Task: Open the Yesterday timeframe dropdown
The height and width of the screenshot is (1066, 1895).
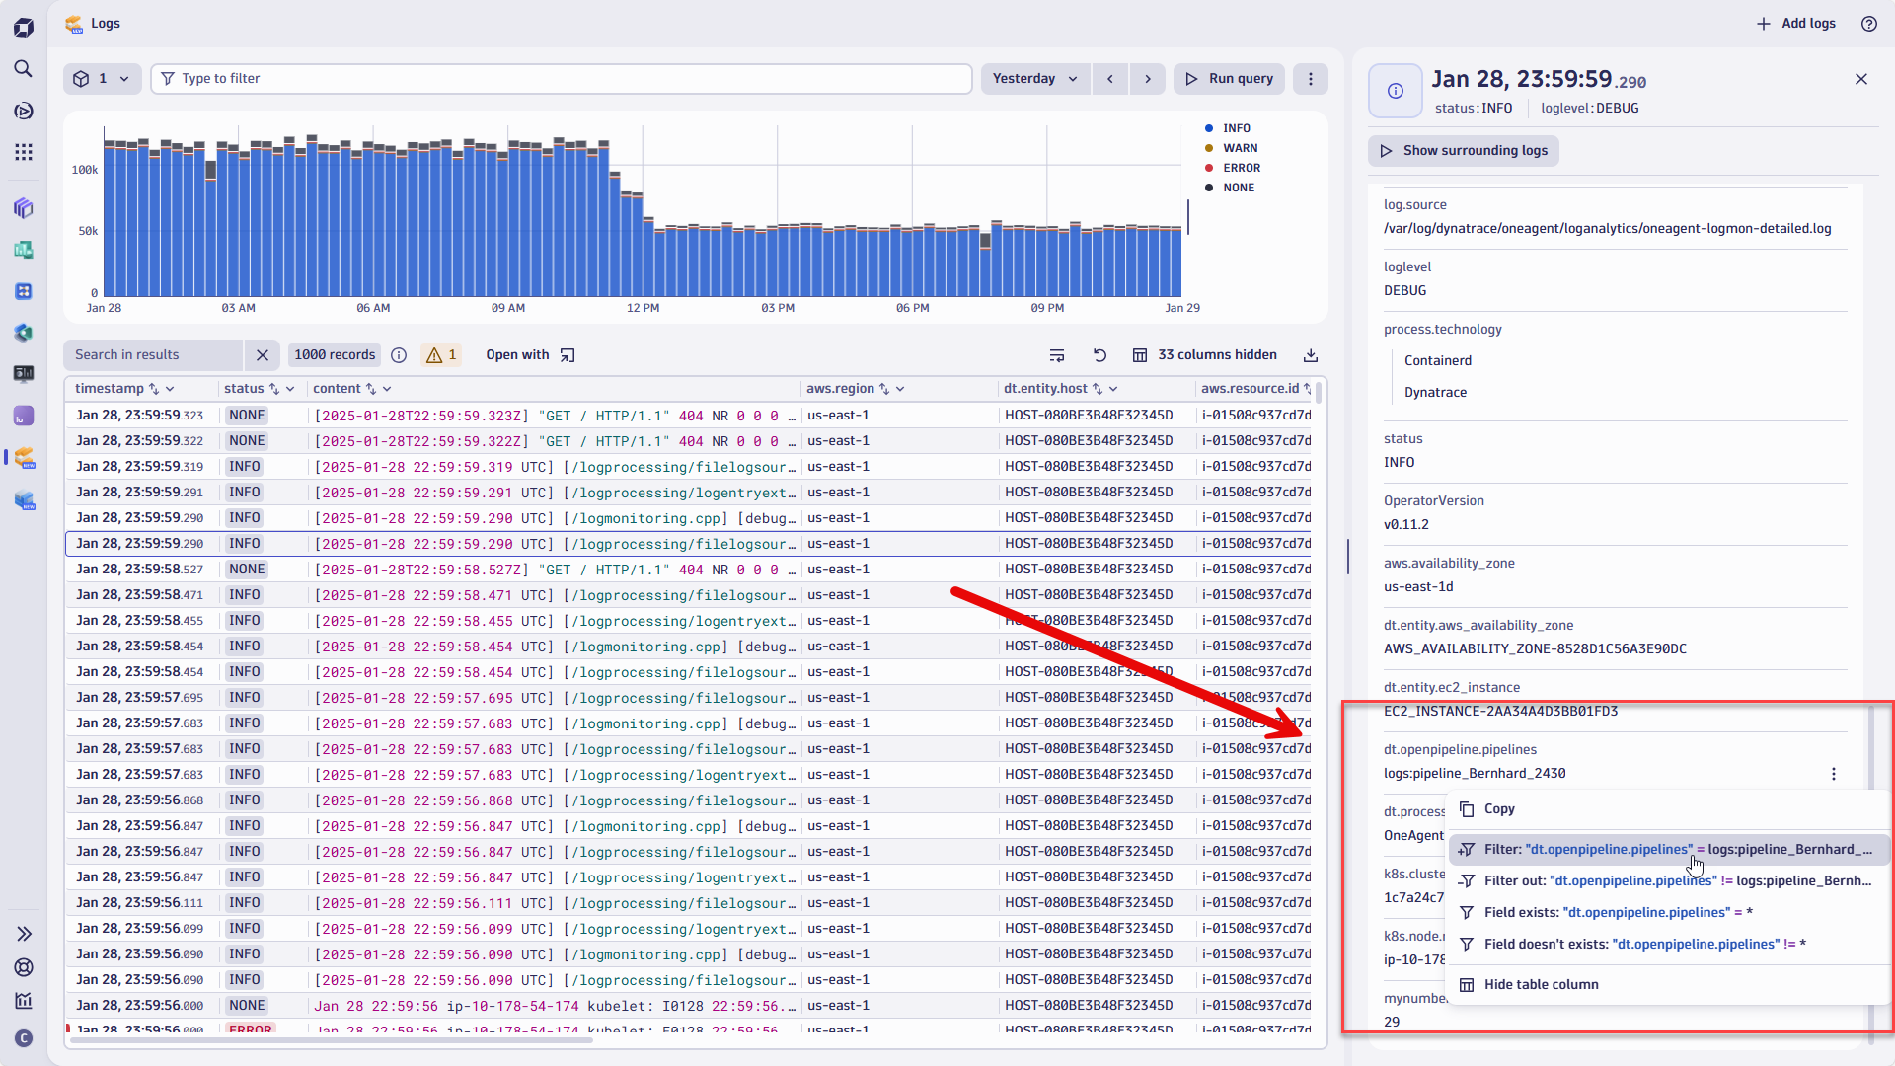Action: (x=1033, y=78)
